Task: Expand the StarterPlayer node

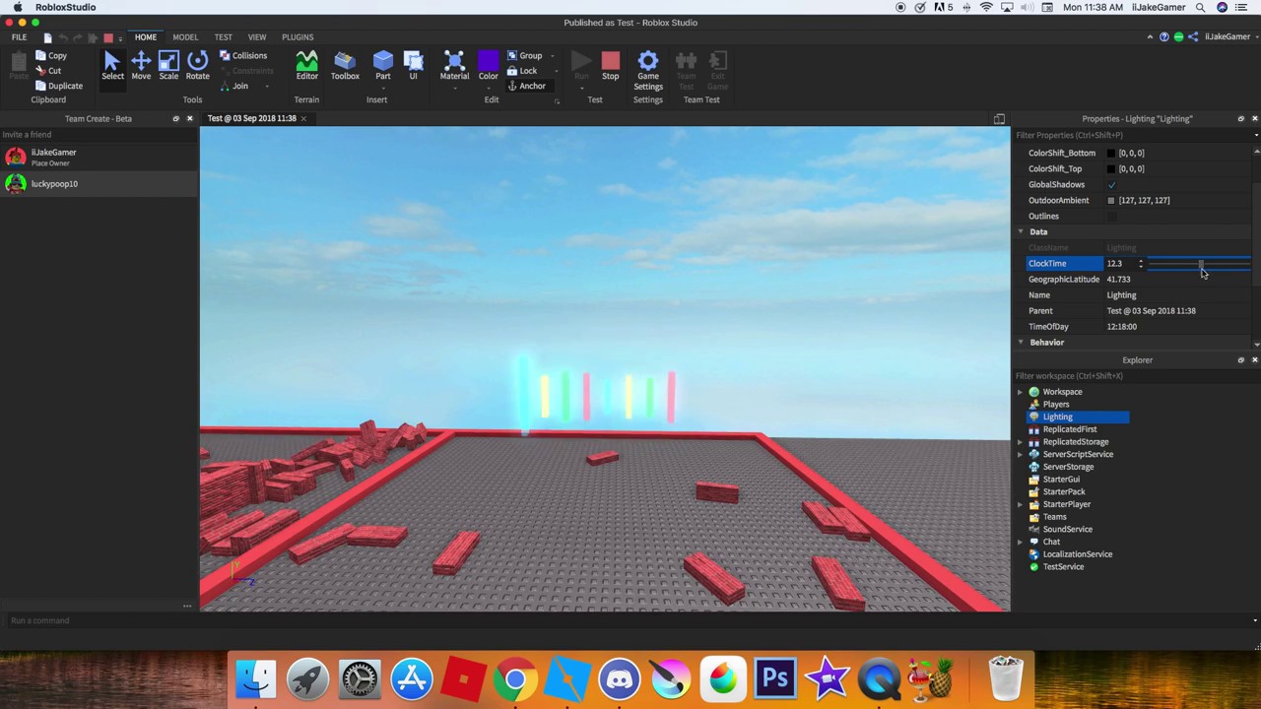Action: point(1021,504)
